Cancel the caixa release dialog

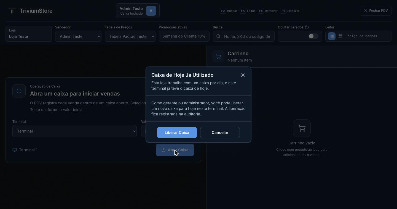(220, 133)
